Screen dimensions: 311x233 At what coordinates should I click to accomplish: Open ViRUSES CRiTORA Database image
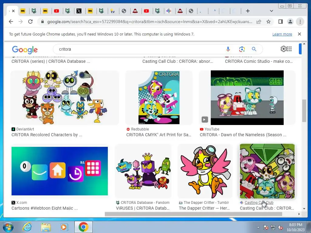143,171
